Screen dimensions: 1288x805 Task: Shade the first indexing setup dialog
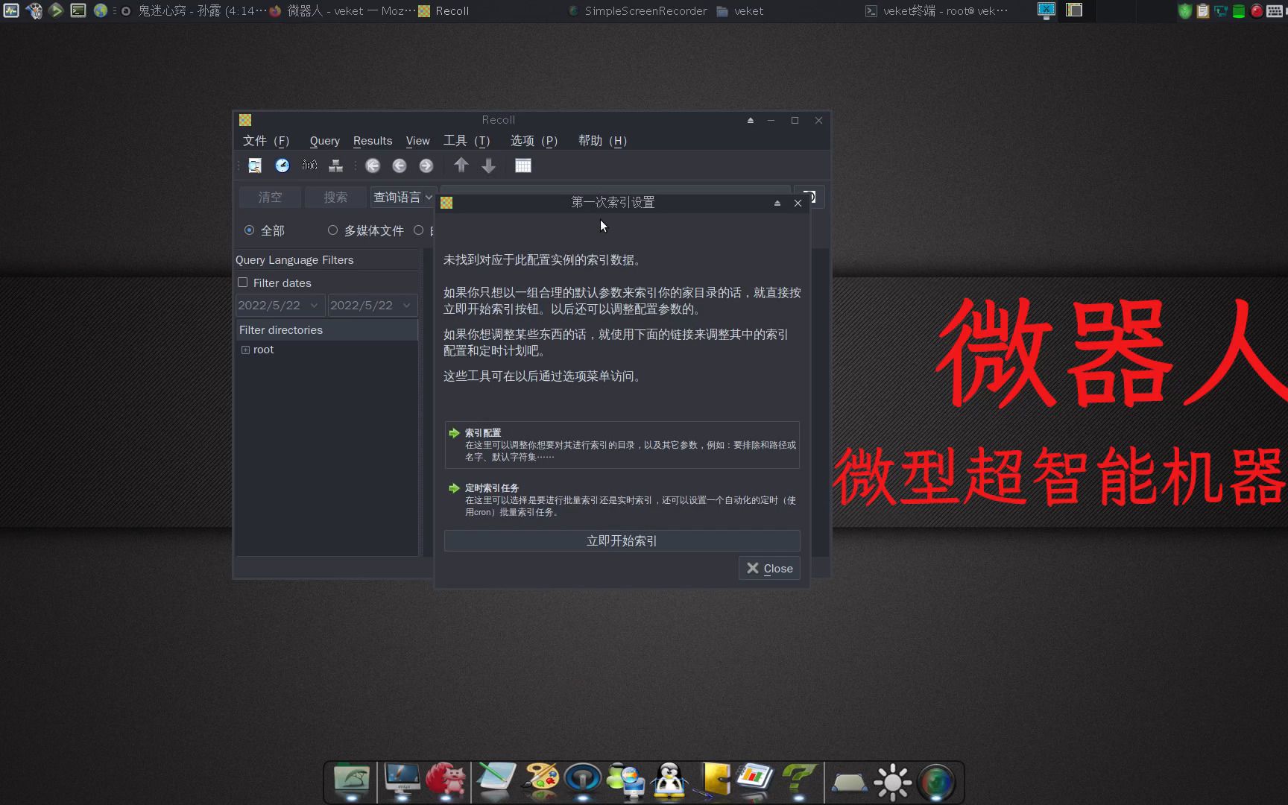(777, 203)
